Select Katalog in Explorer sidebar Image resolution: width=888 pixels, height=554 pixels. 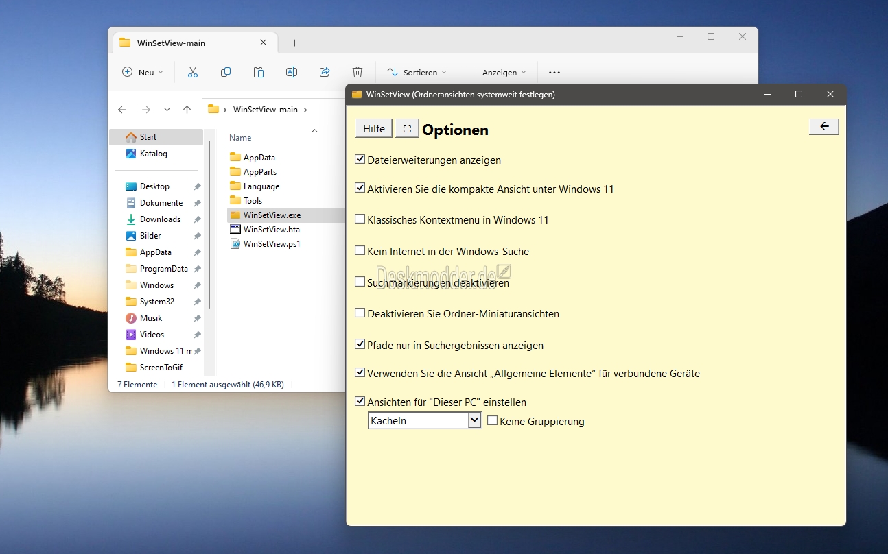[x=156, y=154]
